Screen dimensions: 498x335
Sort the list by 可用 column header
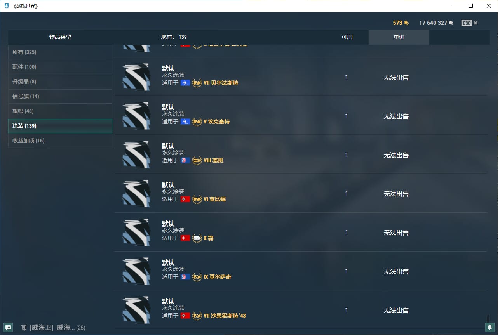[347, 37]
